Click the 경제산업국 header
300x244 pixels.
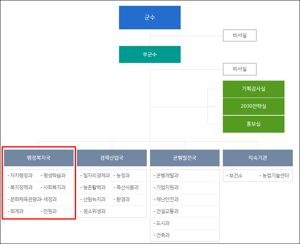(112, 158)
